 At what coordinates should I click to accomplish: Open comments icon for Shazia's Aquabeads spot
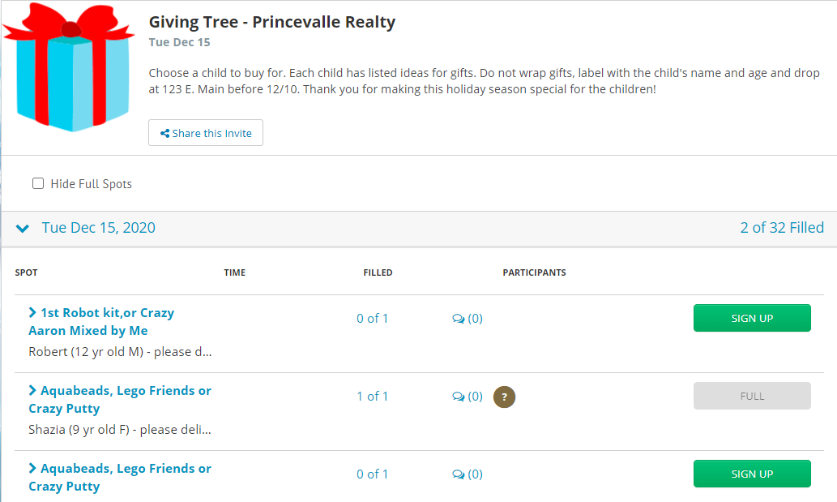(x=459, y=397)
